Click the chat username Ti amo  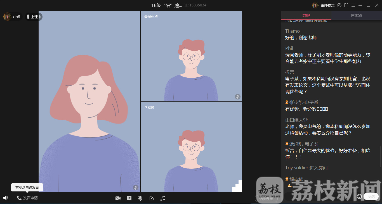pos(293,31)
